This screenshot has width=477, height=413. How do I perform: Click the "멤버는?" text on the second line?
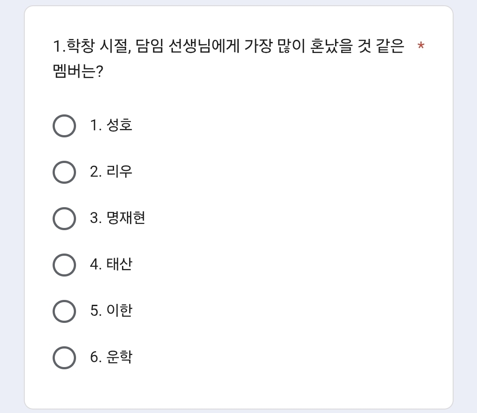pos(78,71)
